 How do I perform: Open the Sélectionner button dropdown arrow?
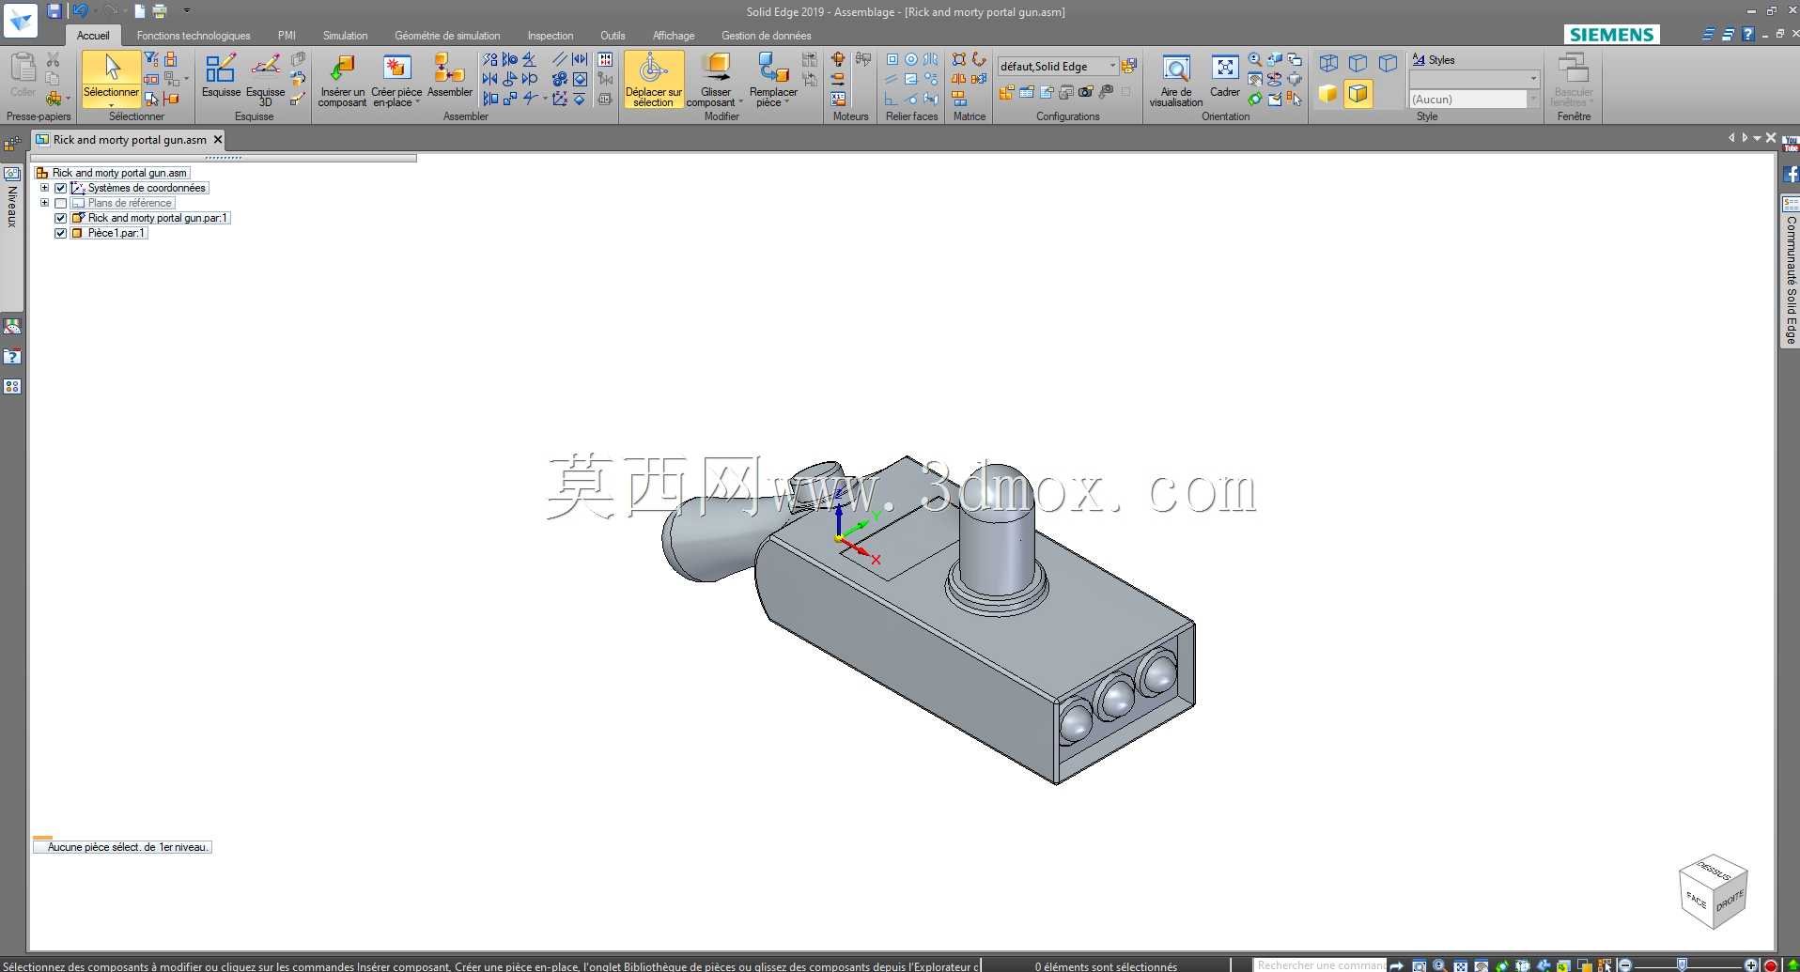pos(111,104)
